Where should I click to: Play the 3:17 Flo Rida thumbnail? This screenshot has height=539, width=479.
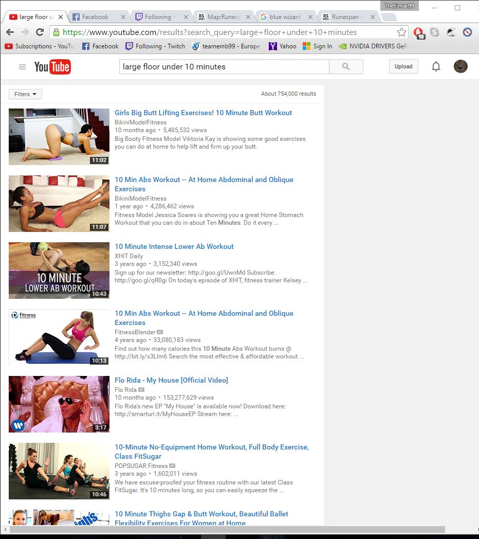click(x=59, y=404)
